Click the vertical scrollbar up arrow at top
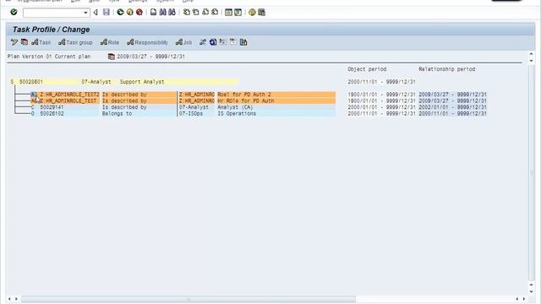This screenshot has width=541, height=304. [531, 54]
